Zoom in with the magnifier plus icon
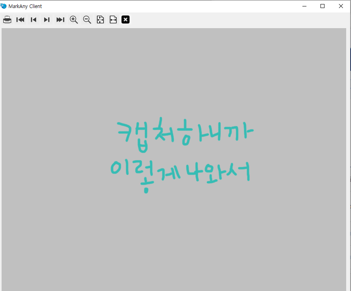351x291 pixels. tap(73, 20)
